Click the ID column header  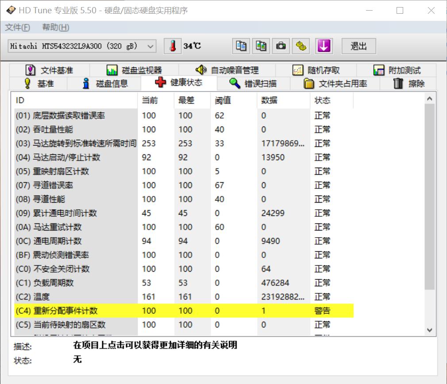tap(75, 100)
